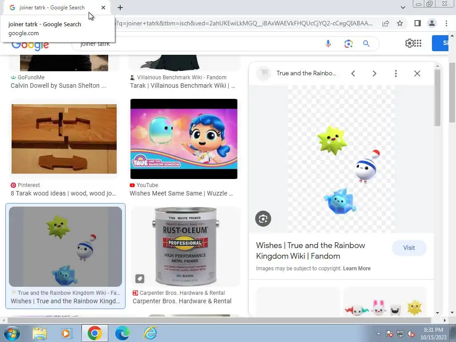Viewport: 456px width, 342px height.
Task: Close the image preview panel
Action: [417, 73]
